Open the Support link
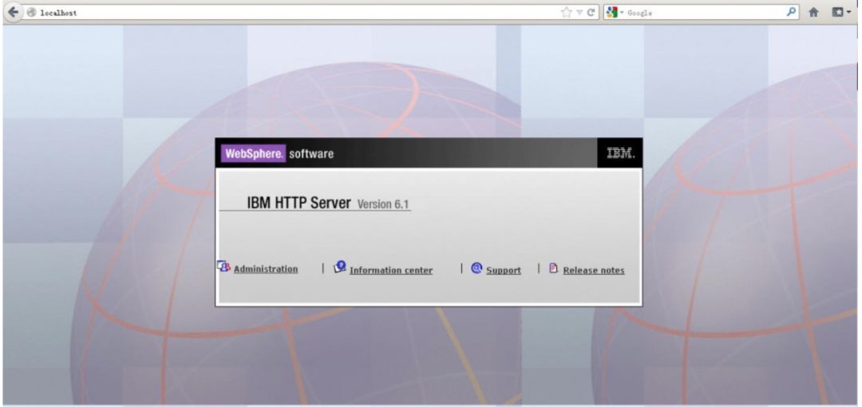This screenshot has width=862, height=407. click(503, 270)
